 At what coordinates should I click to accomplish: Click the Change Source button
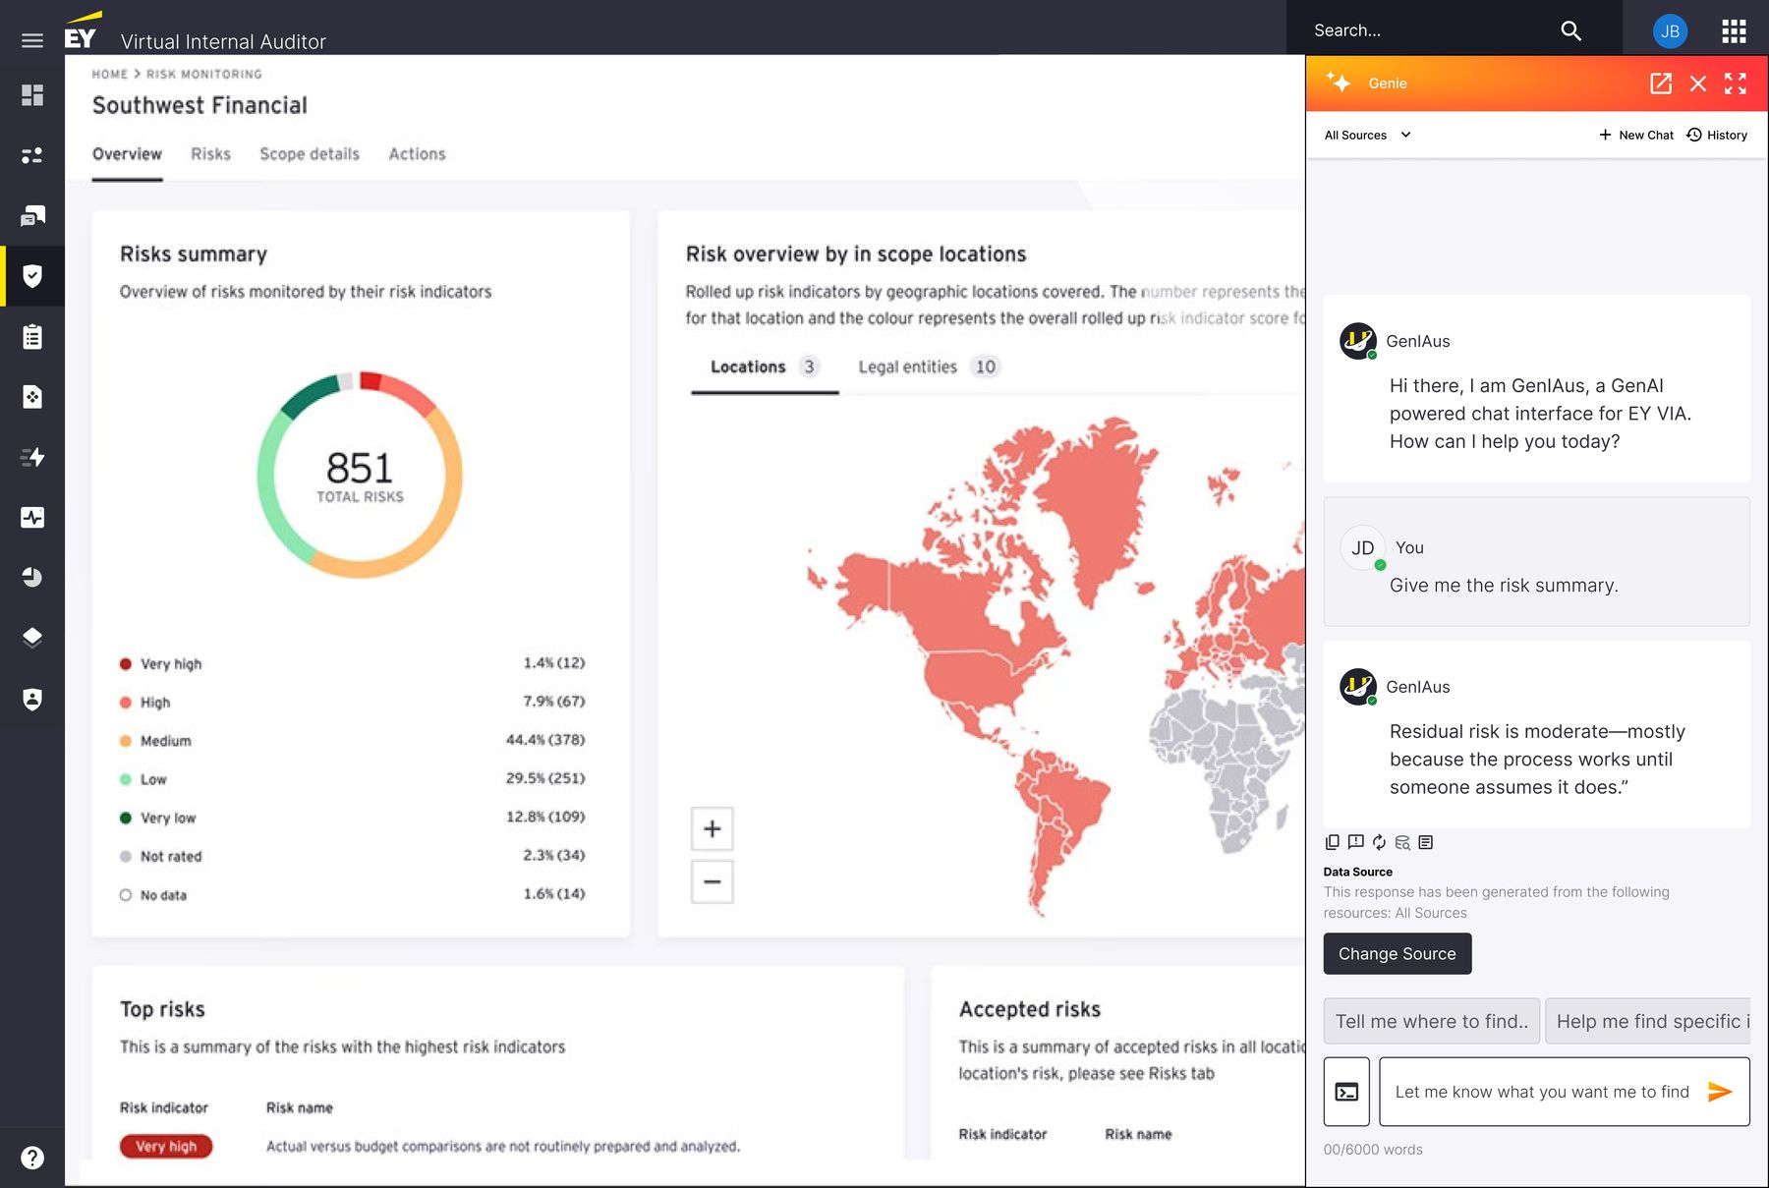tap(1398, 954)
